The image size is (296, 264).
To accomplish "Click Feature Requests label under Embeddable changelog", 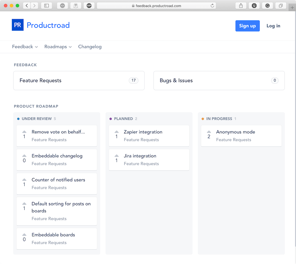I will [x=49, y=164].
